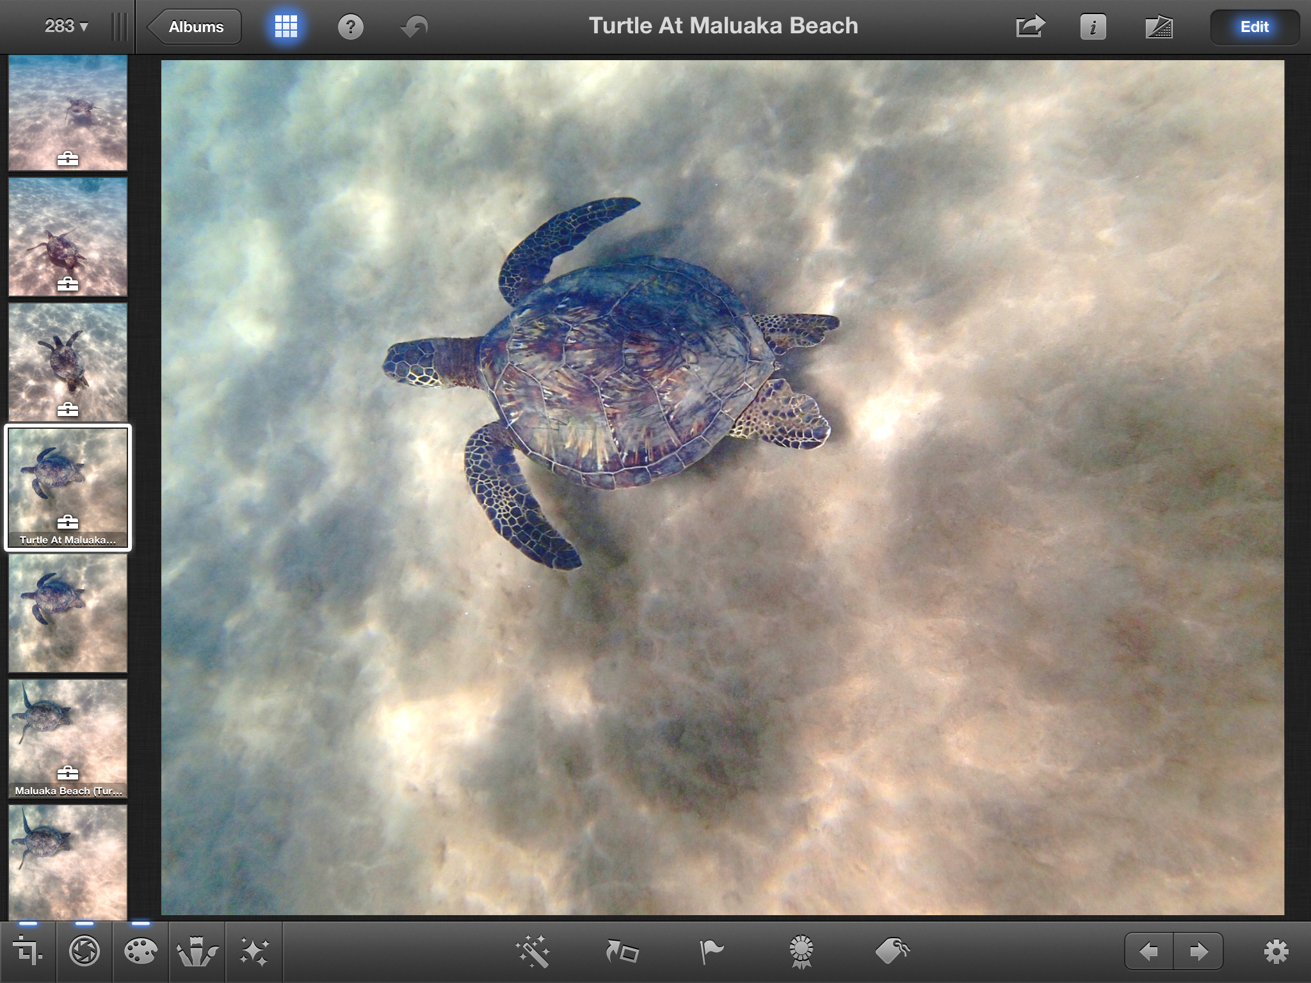
Task: Select the Maluaka Beach (Tur... thumbnail
Action: (x=68, y=738)
